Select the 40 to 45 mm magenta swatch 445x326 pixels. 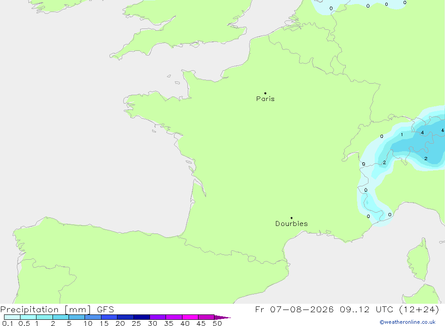tap(190, 317)
